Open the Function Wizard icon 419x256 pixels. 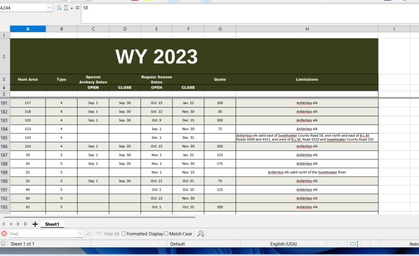click(59, 8)
